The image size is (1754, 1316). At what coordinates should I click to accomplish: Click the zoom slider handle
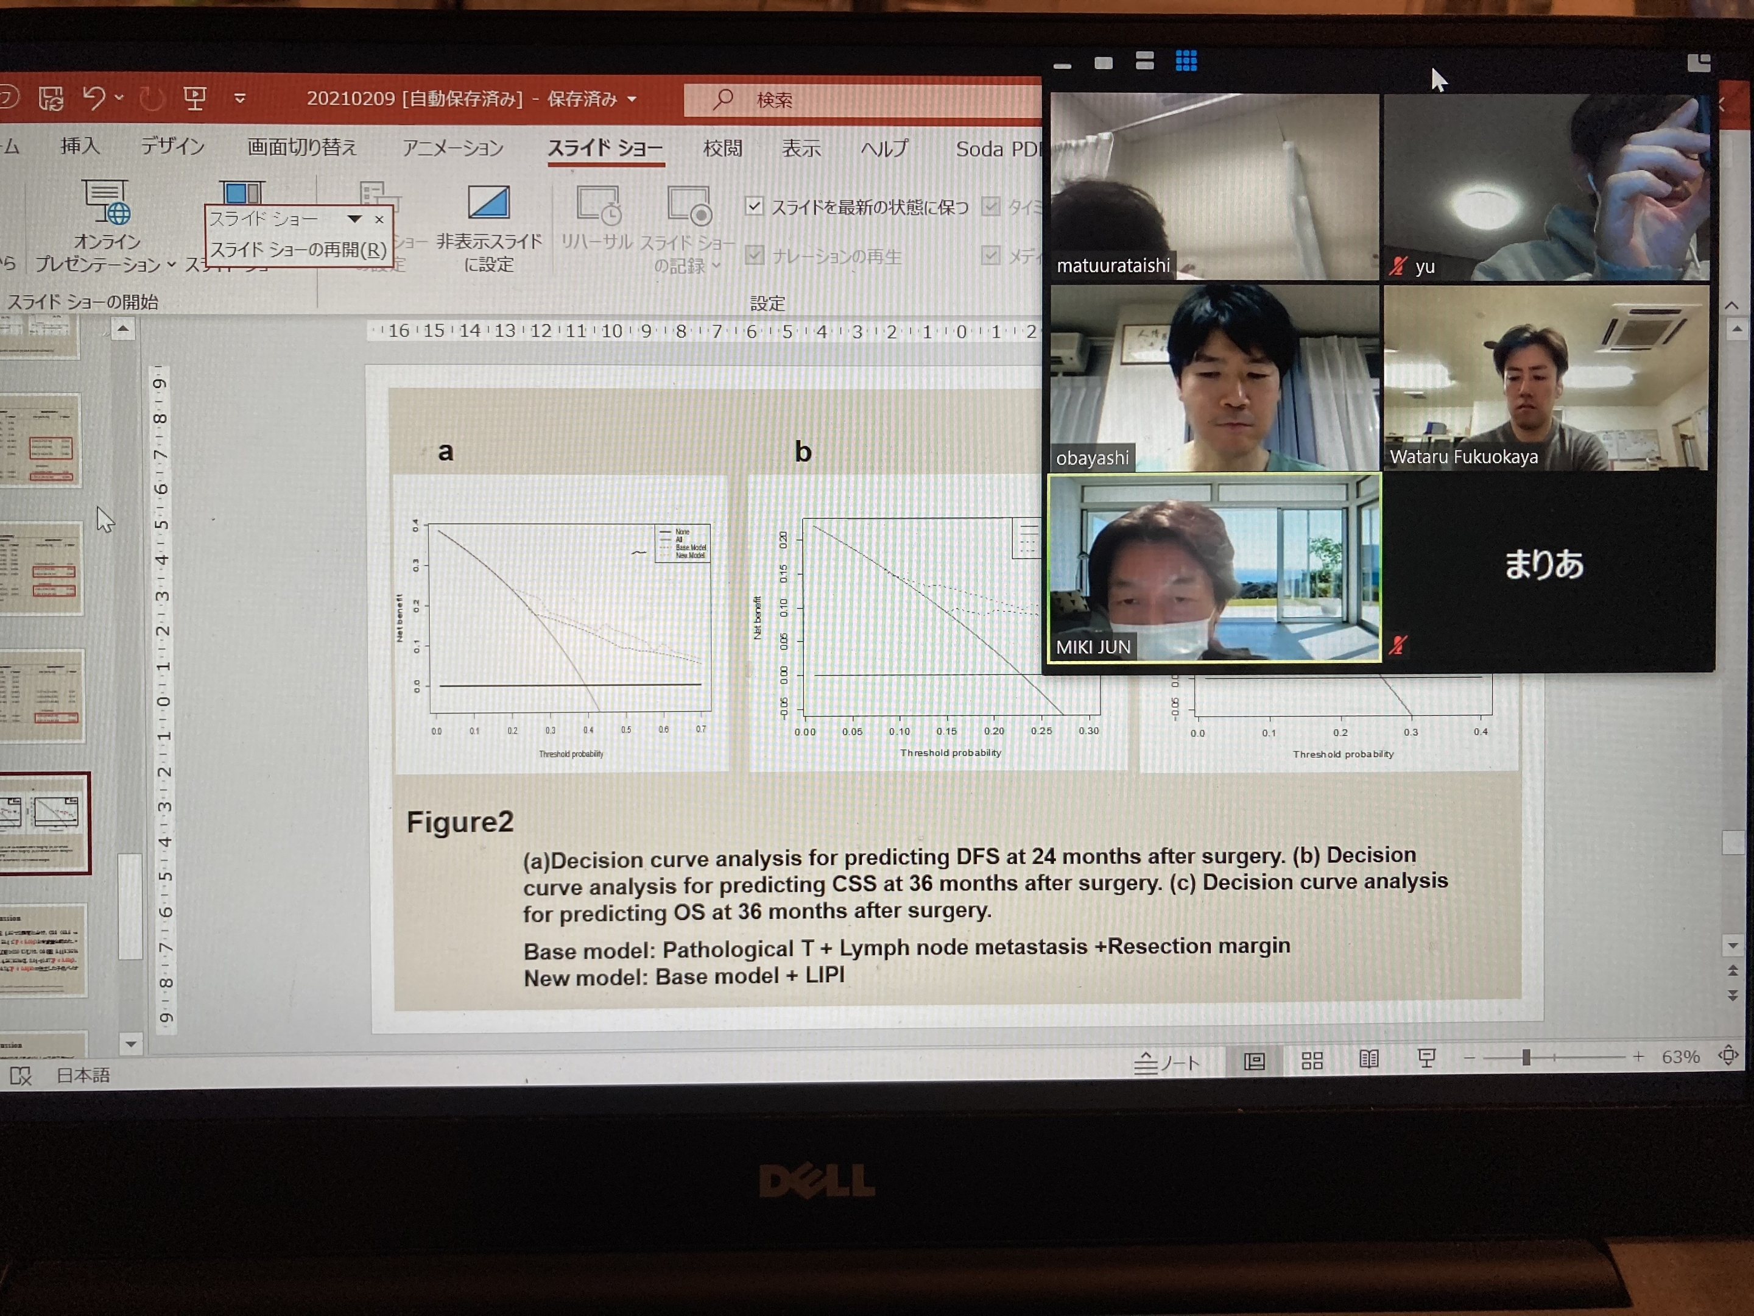pyautogui.click(x=1526, y=1058)
